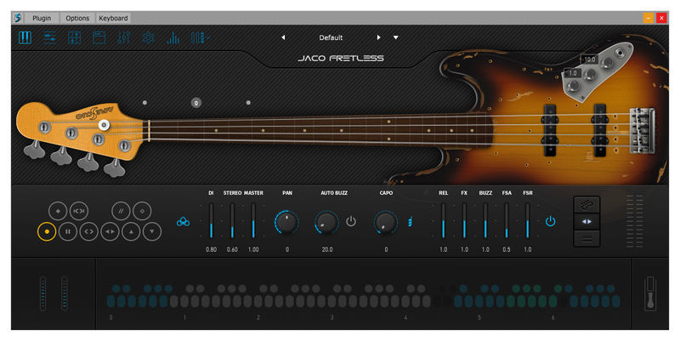Select previous preset with left arrow
Screen dimensions: 680x341
click(x=283, y=37)
